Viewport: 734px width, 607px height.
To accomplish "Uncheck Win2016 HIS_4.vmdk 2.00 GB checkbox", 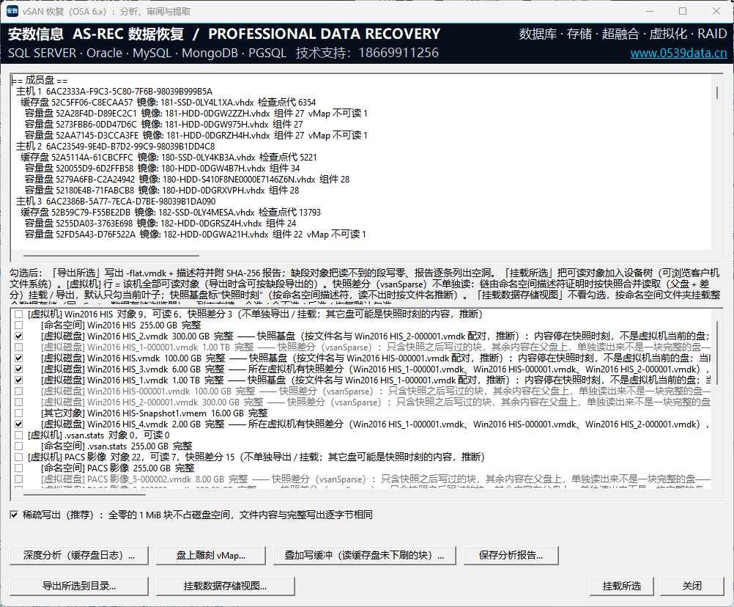I will 19,424.
